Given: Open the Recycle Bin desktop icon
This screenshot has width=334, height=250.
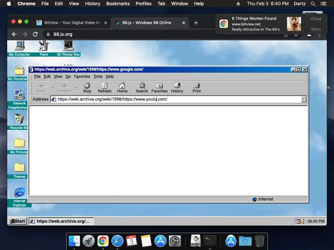Looking at the screenshot, I should coord(19,122).
